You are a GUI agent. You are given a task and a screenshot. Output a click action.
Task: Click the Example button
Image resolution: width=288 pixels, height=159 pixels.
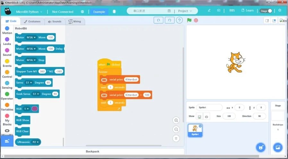coord(99,12)
